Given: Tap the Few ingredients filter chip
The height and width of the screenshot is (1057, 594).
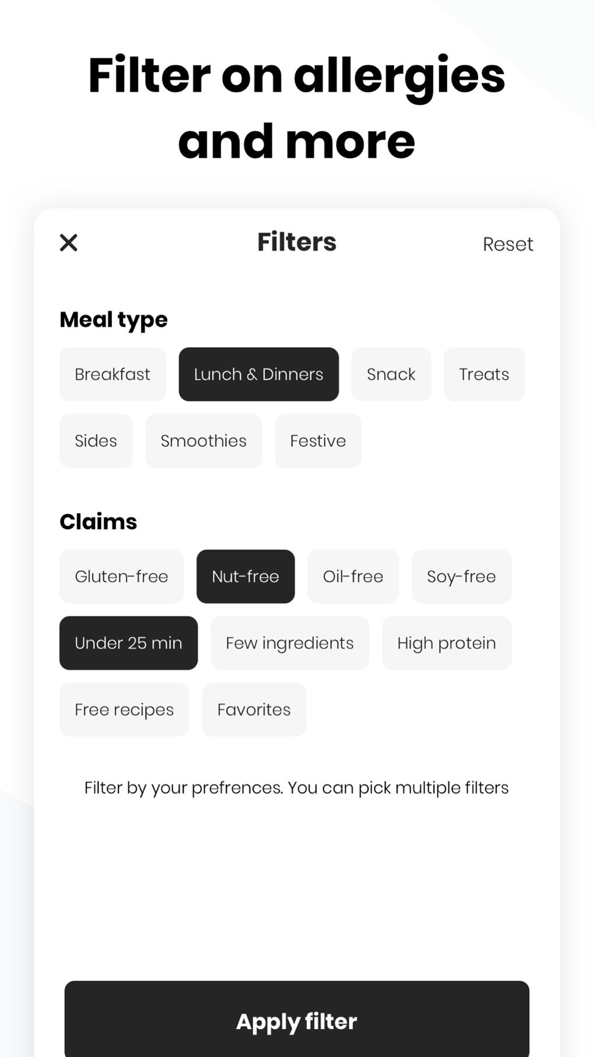Looking at the screenshot, I should pos(289,643).
